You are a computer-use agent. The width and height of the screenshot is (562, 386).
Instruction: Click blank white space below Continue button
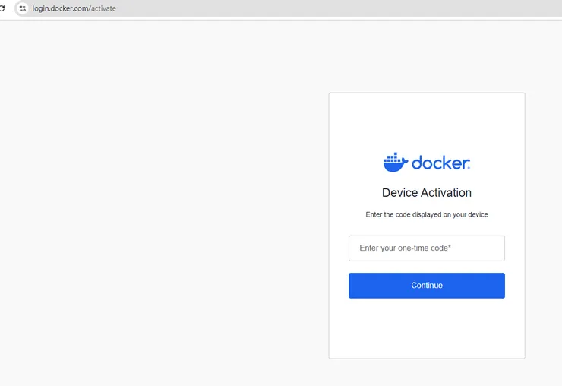tap(426, 327)
